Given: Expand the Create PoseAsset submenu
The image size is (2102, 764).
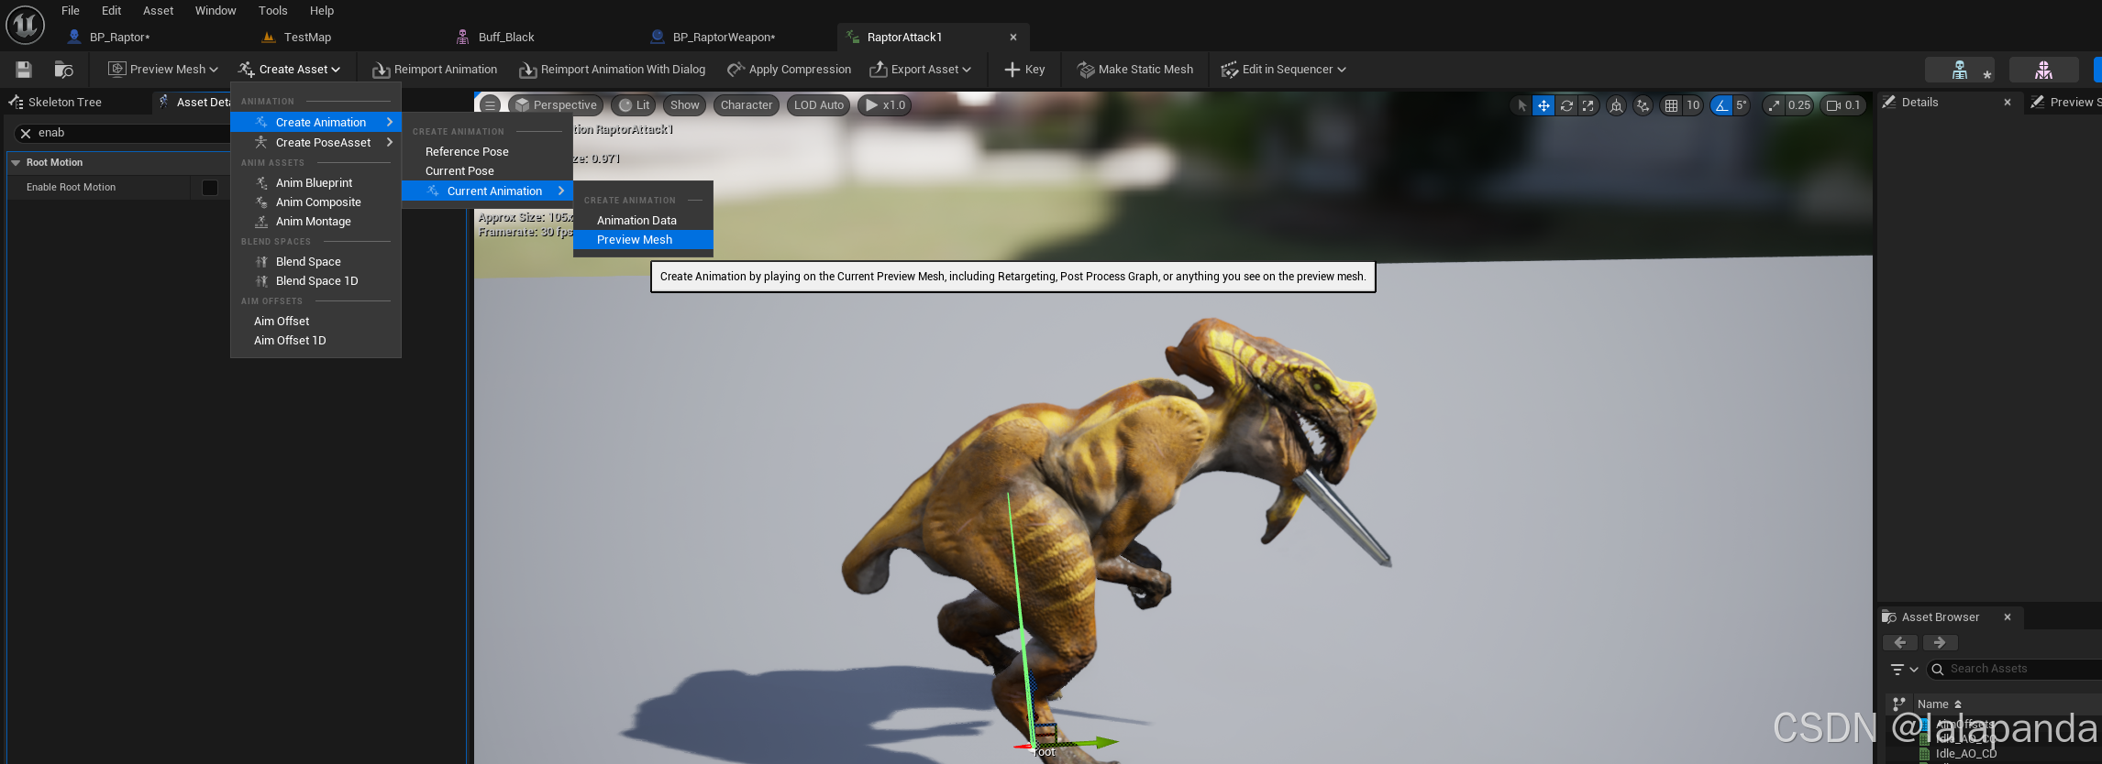Looking at the screenshot, I should click(x=315, y=143).
